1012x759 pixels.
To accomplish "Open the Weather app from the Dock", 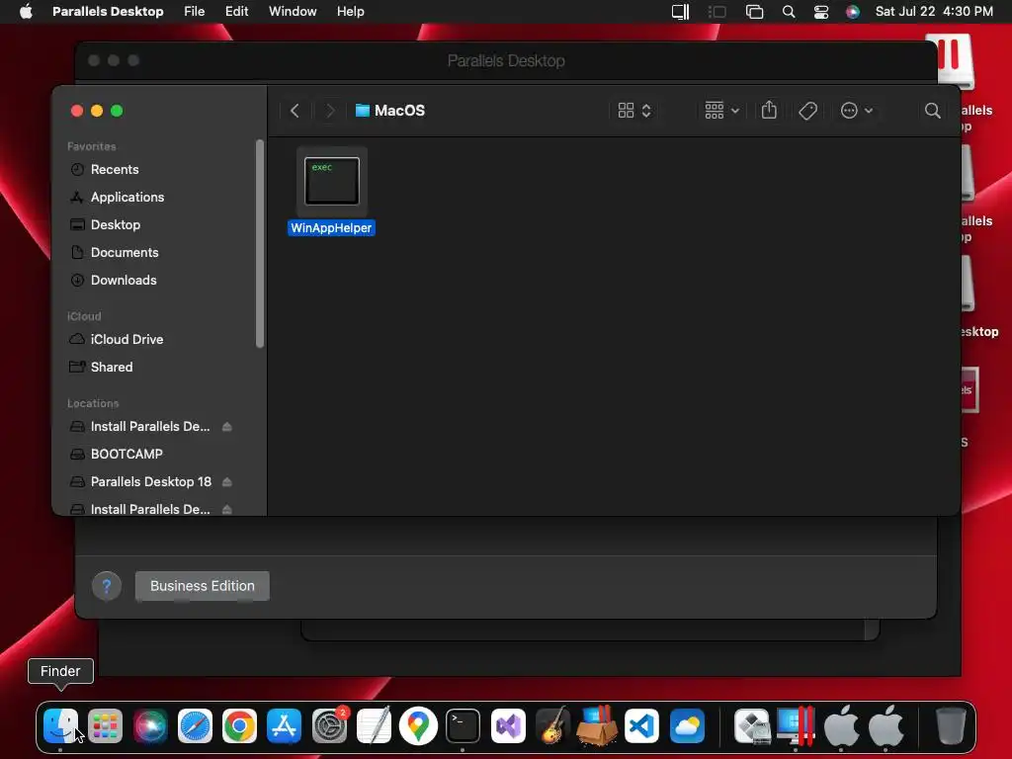I will pyautogui.click(x=687, y=725).
